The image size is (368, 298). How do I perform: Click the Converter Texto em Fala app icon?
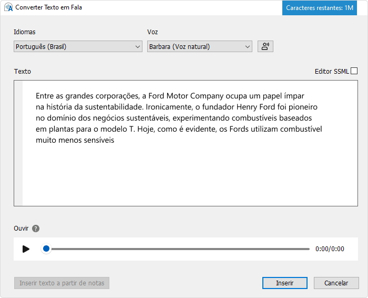[8, 7]
